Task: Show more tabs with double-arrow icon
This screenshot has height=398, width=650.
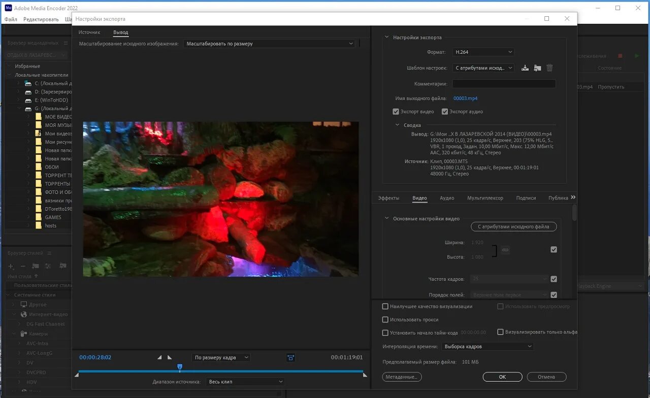Action: (573, 197)
